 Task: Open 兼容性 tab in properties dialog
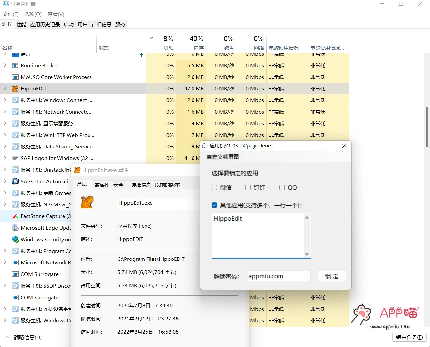[x=102, y=185]
